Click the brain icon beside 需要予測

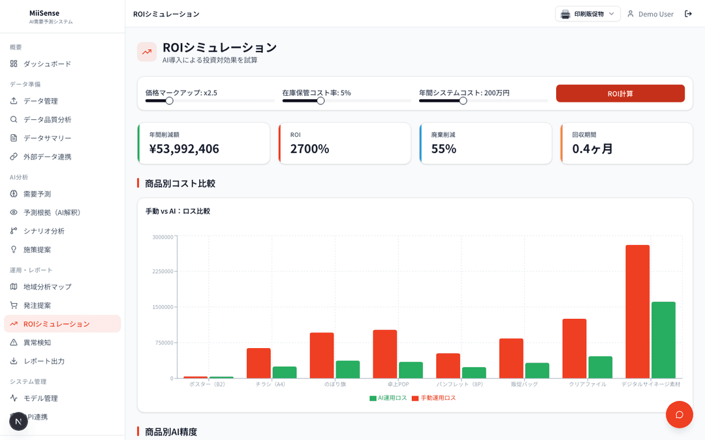[x=14, y=194]
